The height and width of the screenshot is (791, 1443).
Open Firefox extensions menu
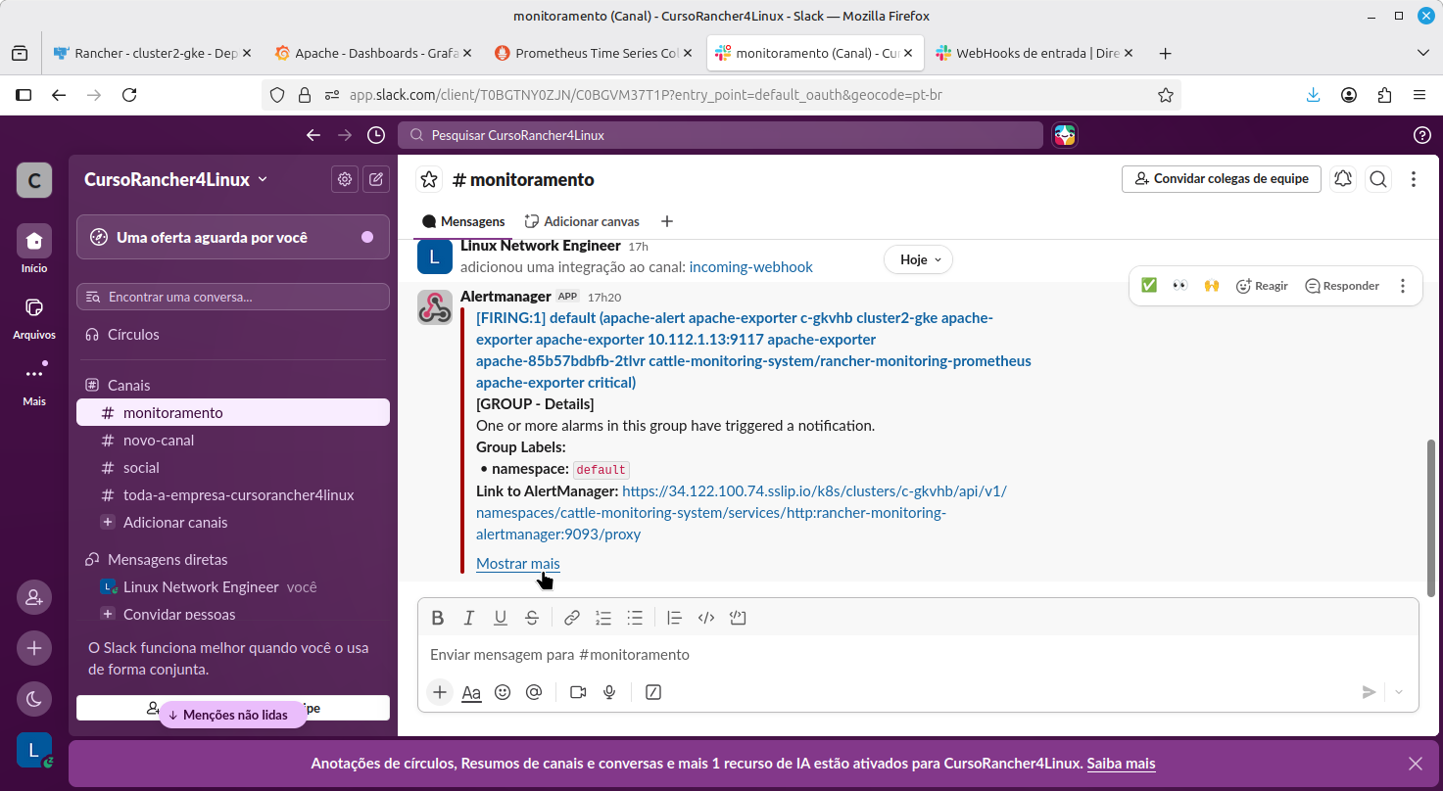point(1384,95)
